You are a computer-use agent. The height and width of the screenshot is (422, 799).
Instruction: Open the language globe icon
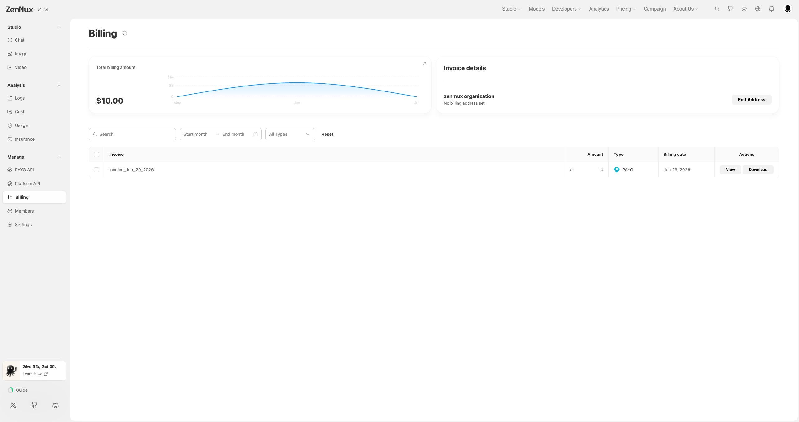pos(758,9)
